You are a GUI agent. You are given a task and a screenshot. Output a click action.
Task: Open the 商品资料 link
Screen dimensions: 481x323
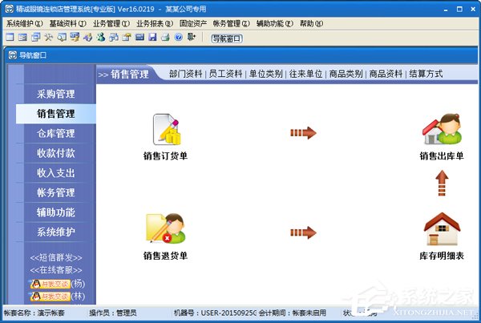386,74
